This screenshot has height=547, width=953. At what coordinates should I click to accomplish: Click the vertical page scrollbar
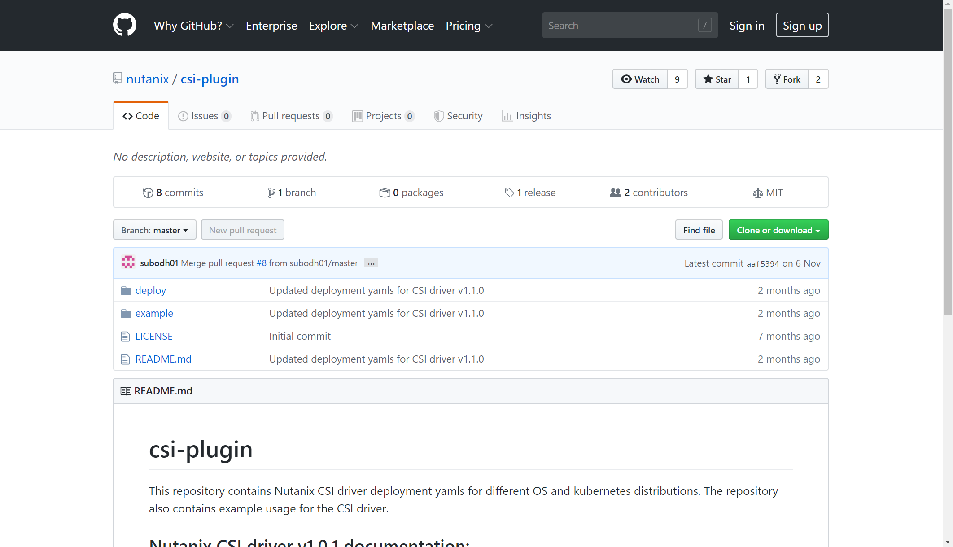pos(948,162)
